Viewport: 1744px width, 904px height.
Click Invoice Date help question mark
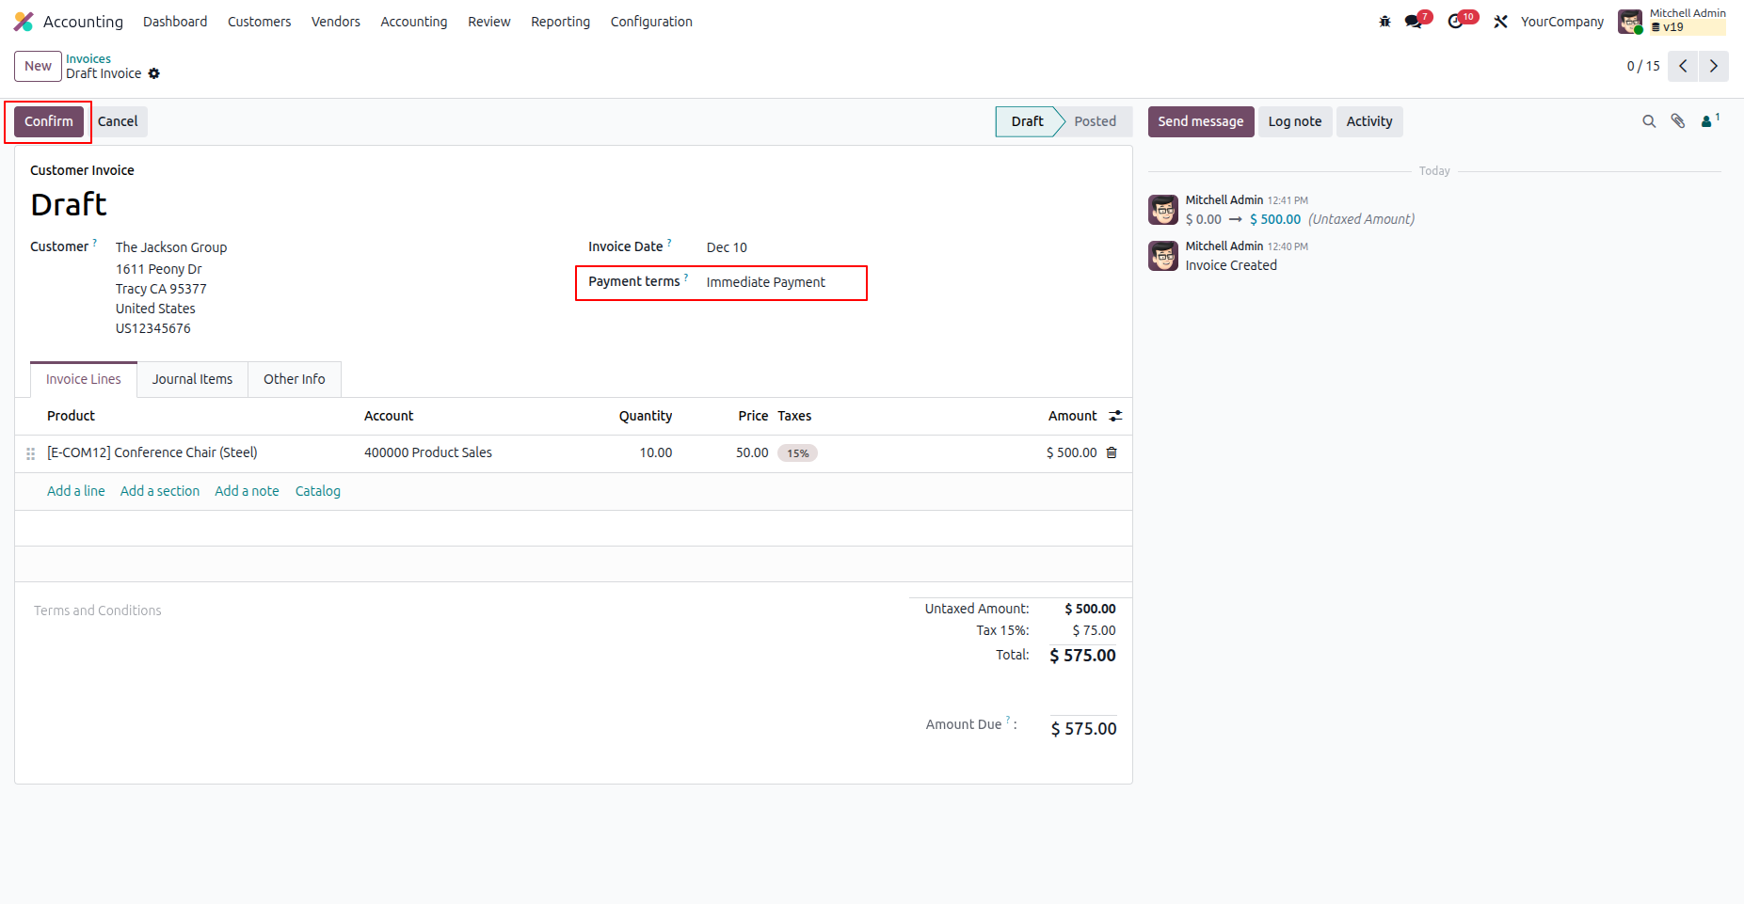click(669, 243)
